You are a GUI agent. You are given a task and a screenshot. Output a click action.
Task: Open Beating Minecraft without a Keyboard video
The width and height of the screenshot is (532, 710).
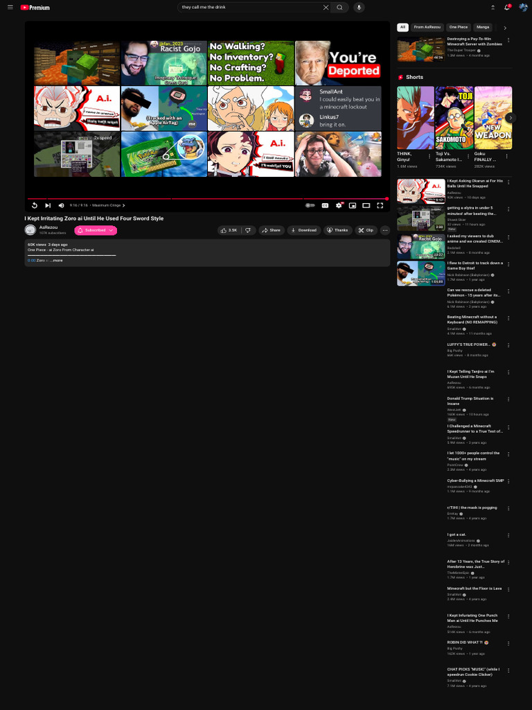(472, 320)
